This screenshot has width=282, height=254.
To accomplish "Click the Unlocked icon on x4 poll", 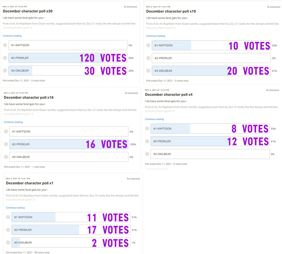I will (x=267, y=90).
